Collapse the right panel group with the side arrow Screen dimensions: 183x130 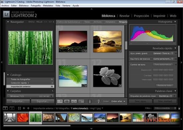182,62
